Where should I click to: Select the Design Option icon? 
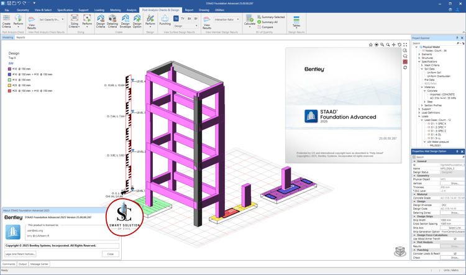tap(137, 21)
